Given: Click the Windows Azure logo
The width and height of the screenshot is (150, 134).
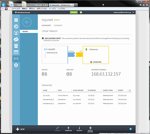Looking at the screenshot, I should (22, 12).
